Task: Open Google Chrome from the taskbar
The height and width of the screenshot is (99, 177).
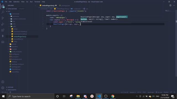Action: pos(113,96)
